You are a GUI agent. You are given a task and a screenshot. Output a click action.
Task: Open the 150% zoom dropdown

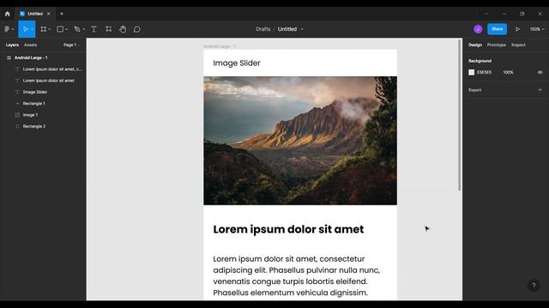537,29
